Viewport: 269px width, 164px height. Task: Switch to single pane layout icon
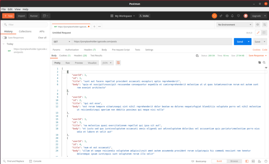pyautogui.click(x=247, y=161)
